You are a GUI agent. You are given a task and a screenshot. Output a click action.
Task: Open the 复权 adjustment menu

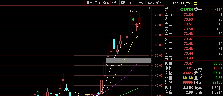point(89,3)
